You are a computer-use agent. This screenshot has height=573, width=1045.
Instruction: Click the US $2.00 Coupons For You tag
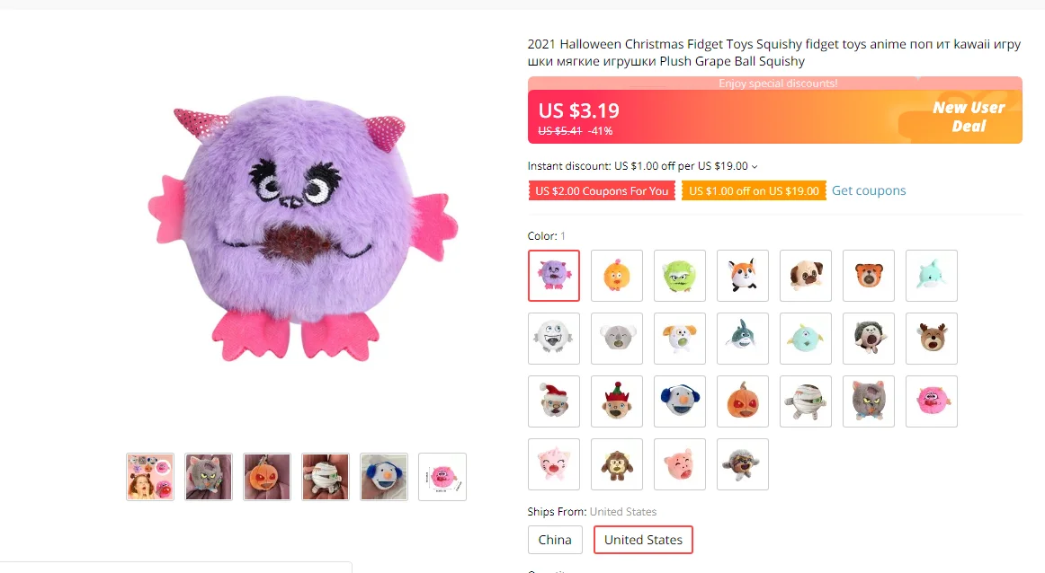[x=602, y=190]
